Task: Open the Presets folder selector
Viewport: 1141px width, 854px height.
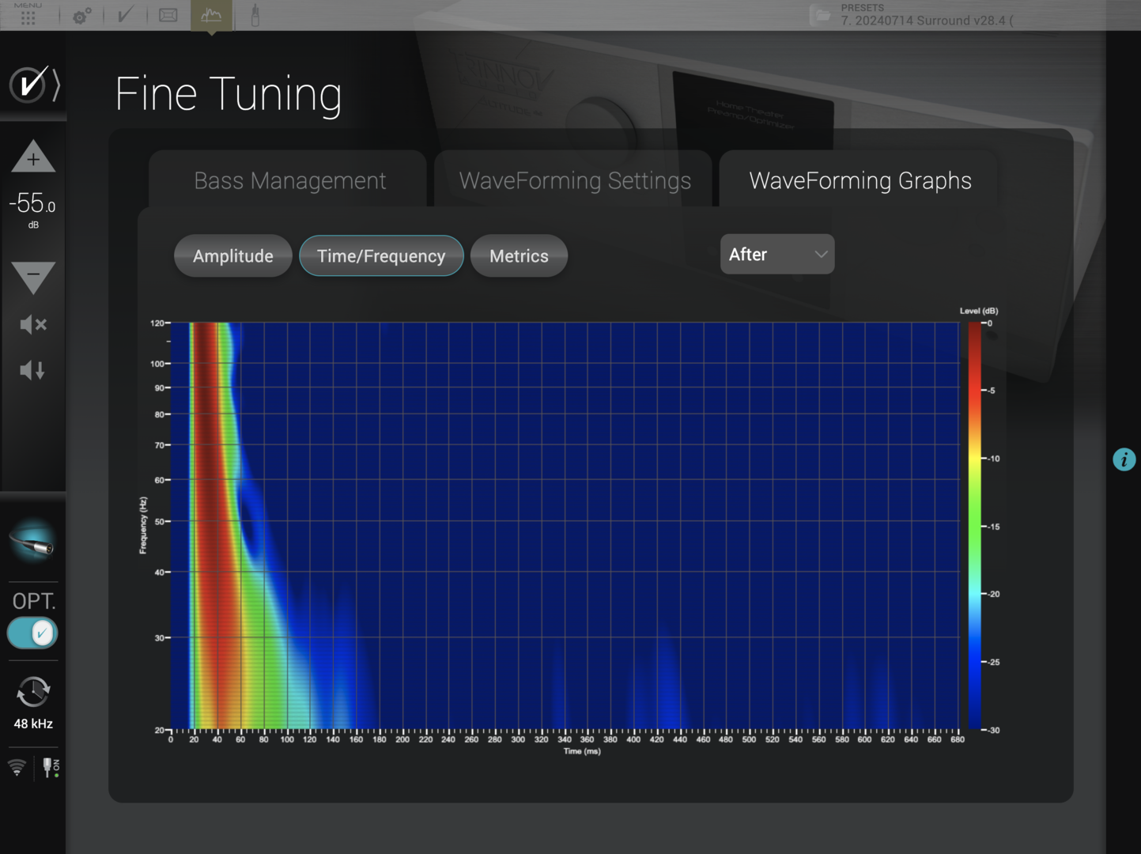Action: coord(822,15)
